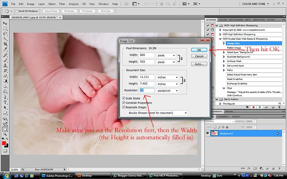Click the Begin recording button in Actions panel
Viewport: 287px width, 179px height.
[x=254, y=107]
